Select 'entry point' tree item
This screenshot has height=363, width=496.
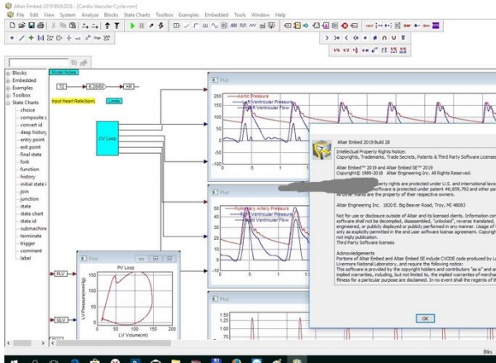[x=32, y=140]
